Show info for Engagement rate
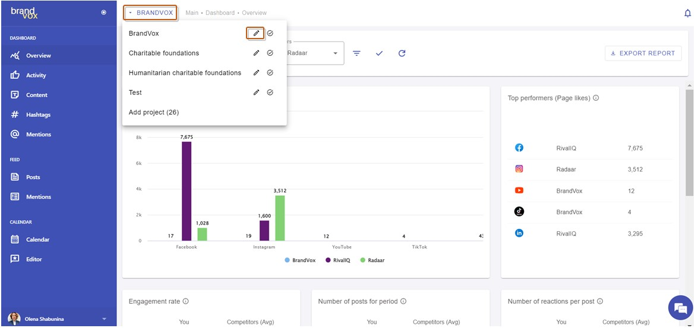This screenshot has width=698, height=328. [x=185, y=301]
